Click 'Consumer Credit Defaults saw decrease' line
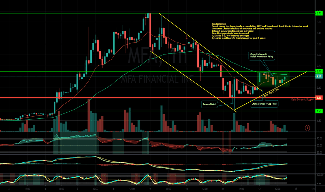This screenshot has height=192, width=325. coord(242,29)
